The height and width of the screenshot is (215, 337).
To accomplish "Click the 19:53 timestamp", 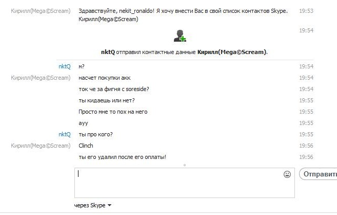I will [306, 11].
